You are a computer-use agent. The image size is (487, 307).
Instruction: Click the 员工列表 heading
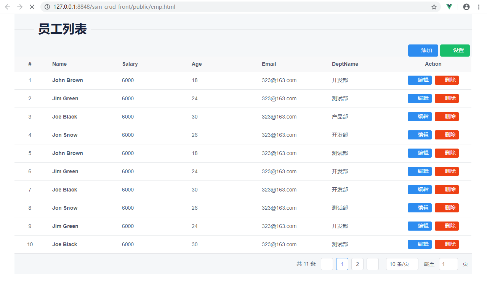[x=62, y=29]
